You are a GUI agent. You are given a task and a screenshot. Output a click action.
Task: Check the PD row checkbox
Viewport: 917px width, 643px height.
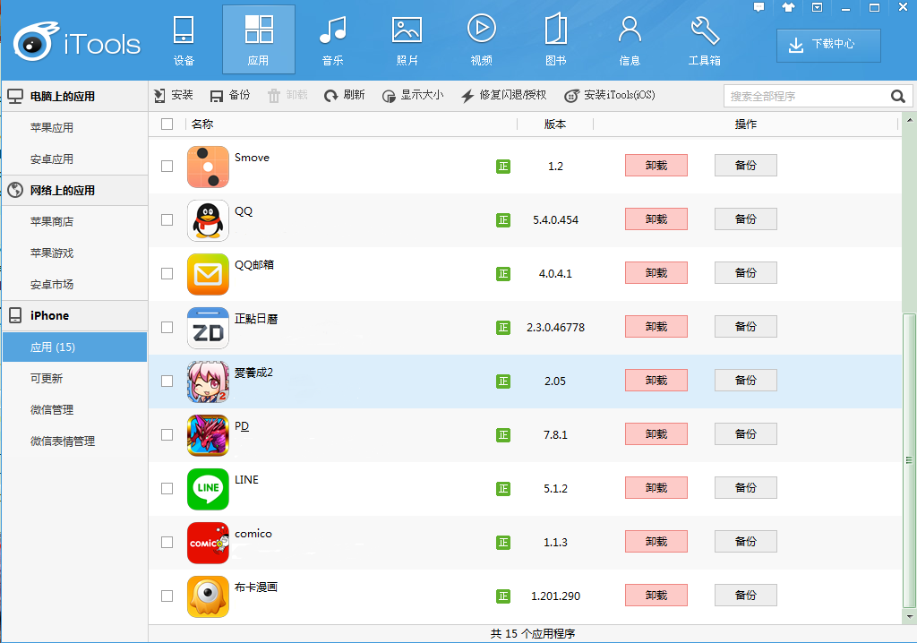pos(167,434)
